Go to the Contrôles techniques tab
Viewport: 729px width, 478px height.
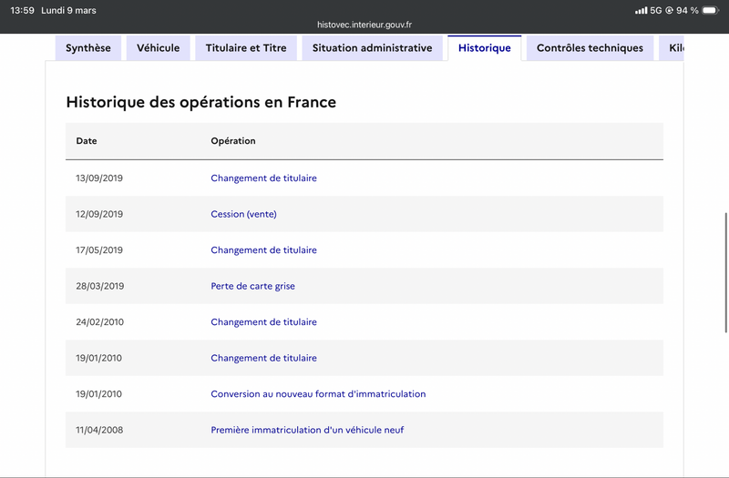click(590, 48)
